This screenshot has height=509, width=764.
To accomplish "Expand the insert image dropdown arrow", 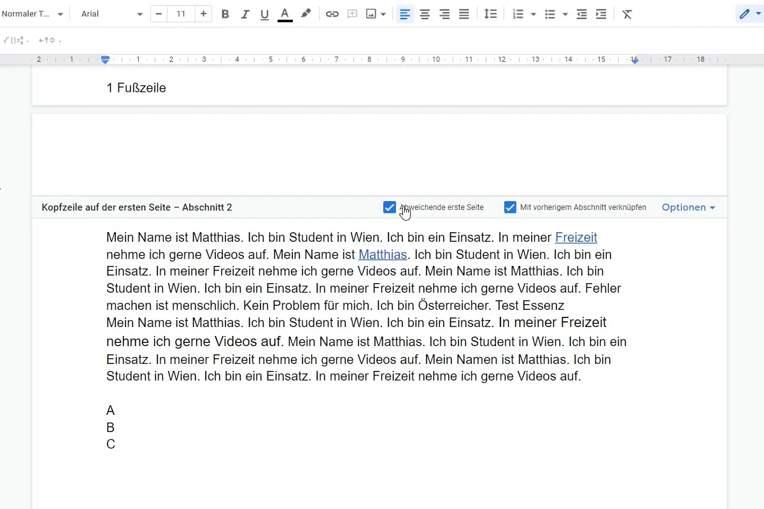I will click(383, 14).
